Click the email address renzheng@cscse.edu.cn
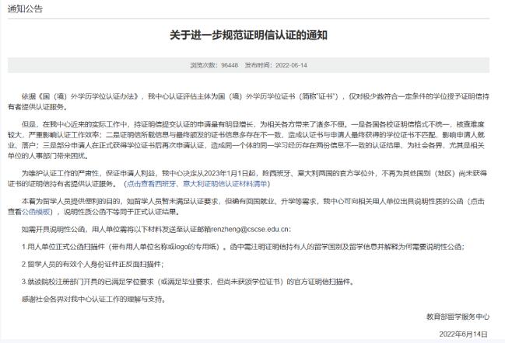This screenshot has width=505, height=343. pos(250,229)
